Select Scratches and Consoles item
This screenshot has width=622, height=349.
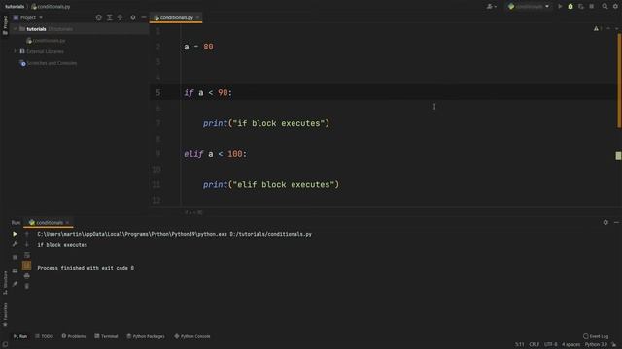(48, 63)
